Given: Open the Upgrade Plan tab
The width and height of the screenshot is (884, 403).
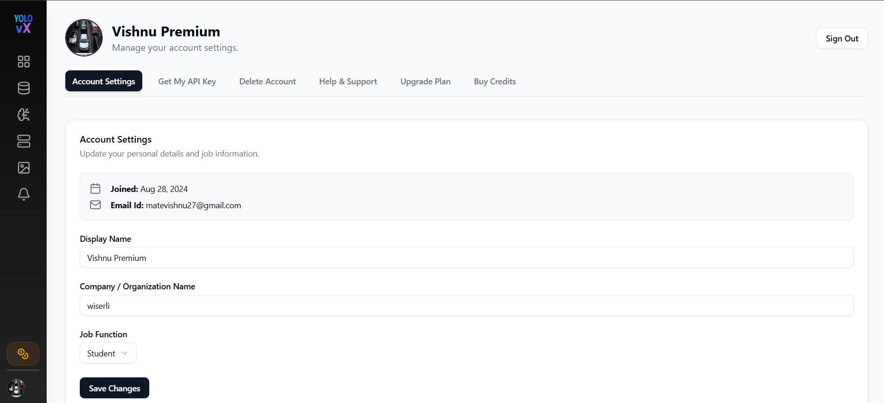Looking at the screenshot, I should [x=425, y=81].
